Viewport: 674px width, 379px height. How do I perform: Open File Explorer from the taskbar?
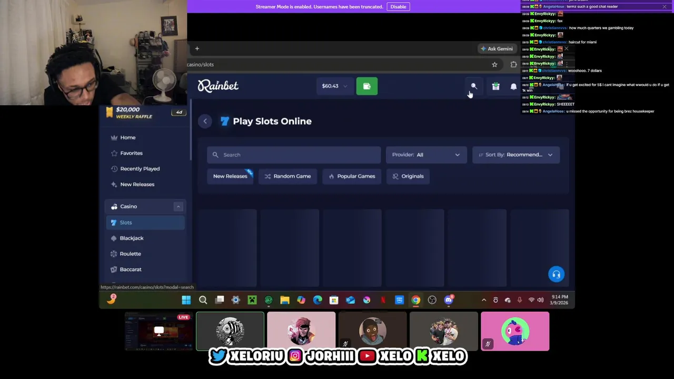coord(285,300)
